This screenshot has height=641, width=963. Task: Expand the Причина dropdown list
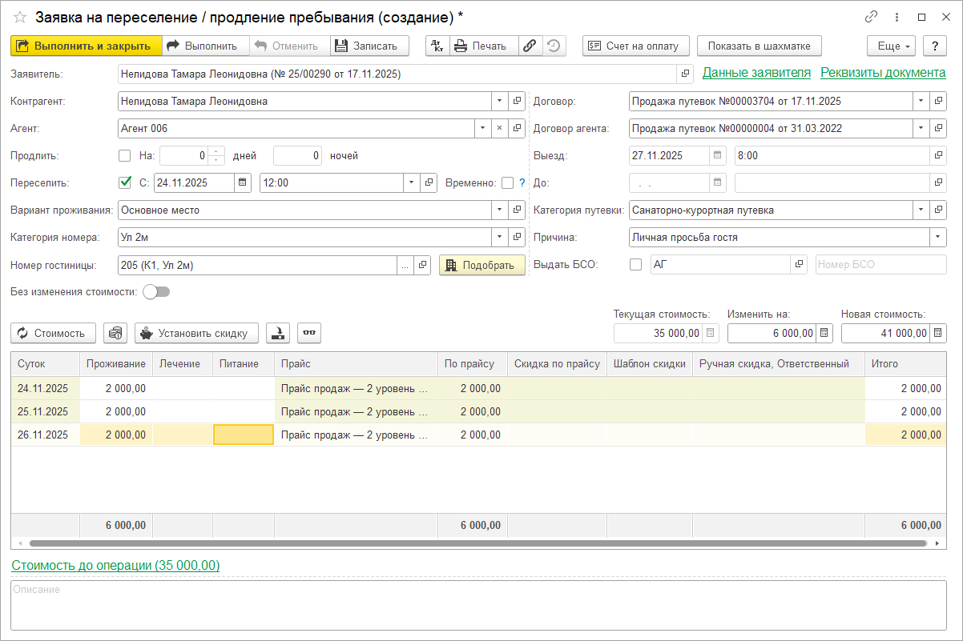tap(937, 238)
